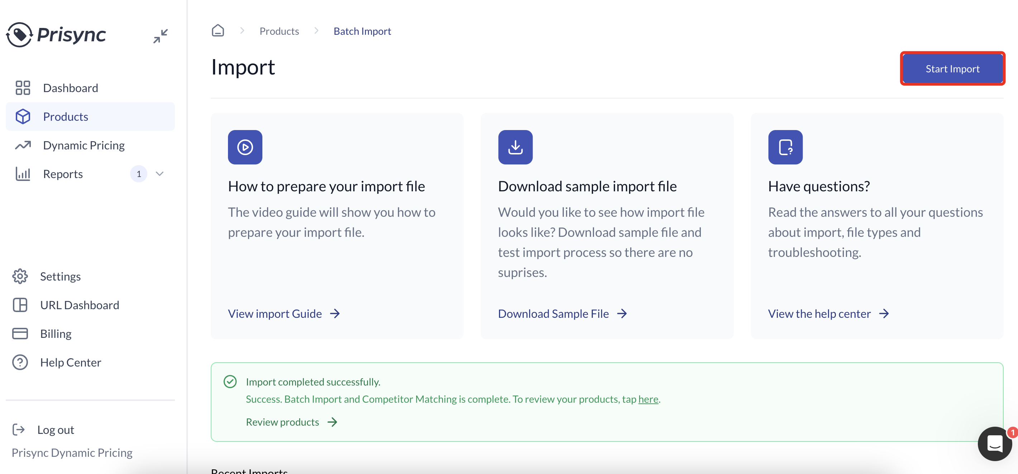Click the Prisync logo

56,35
